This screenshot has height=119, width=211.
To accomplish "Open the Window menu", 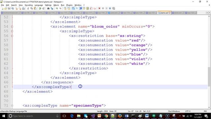I will pyautogui.click(x=78, y=5).
